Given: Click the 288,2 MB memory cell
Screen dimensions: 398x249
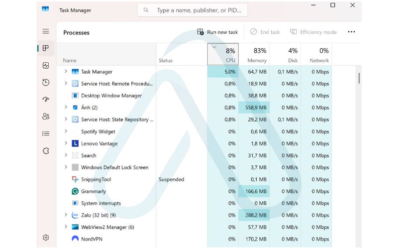Looking at the screenshot, I should [254, 215].
